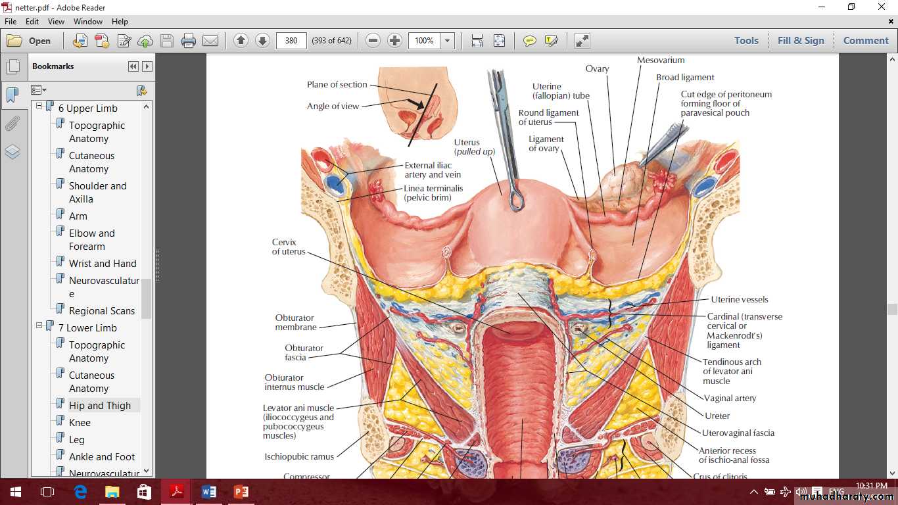This screenshot has height=505, width=898.
Task: Open the zoom percentage dropdown
Action: (448, 41)
